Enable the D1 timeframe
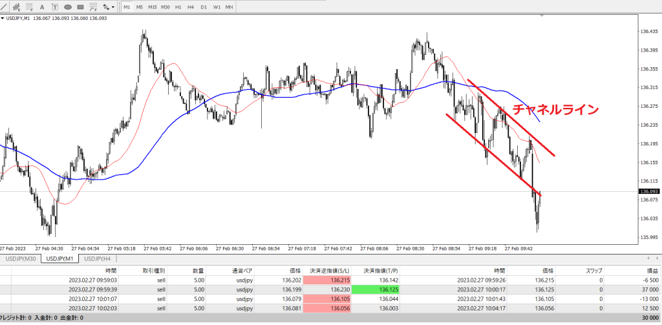 [x=204, y=7]
